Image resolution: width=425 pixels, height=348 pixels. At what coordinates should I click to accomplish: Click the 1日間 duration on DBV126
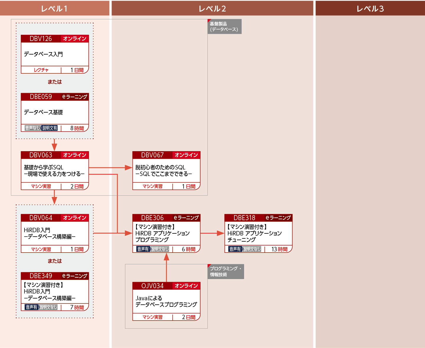[77, 70]
